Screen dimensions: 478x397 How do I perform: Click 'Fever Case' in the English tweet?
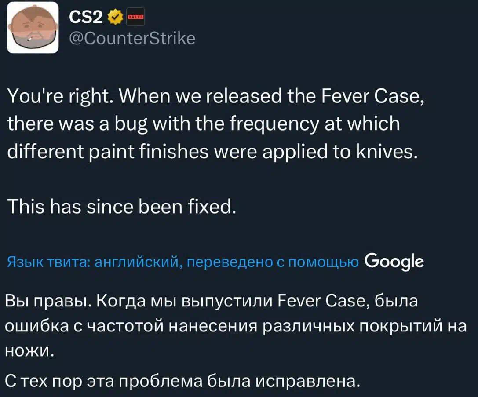tap(371, 96)
